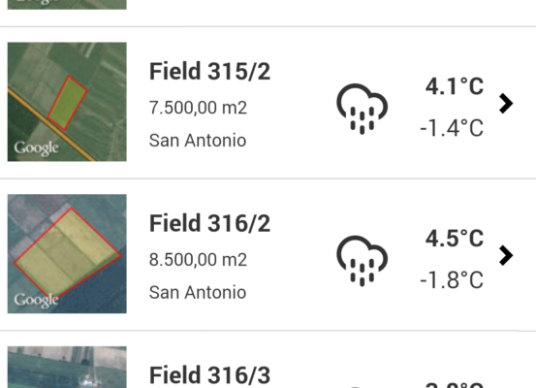The width and height of the screenshot is (536, 388).
Task: Click the -1.4°C low temperature
Action: [452, 128]
